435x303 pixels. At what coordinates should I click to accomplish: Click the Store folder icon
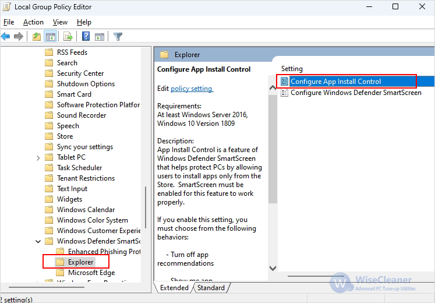pyautogui.click(x=49, y=136)
